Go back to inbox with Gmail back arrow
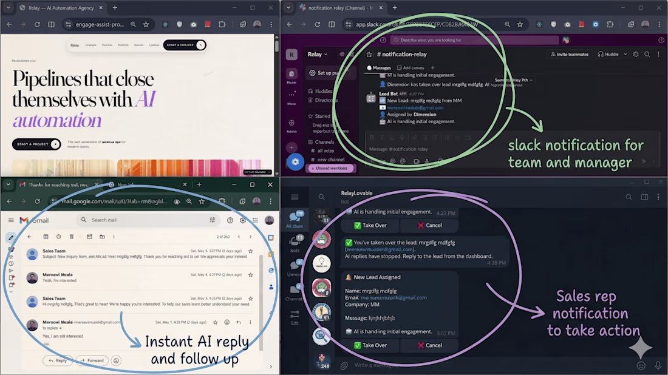The height and width of the screenshot is (375, 668). click(x=29, y=237)
